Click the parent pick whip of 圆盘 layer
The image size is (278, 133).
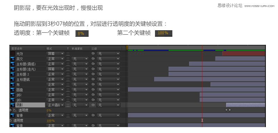pos(93,90)
